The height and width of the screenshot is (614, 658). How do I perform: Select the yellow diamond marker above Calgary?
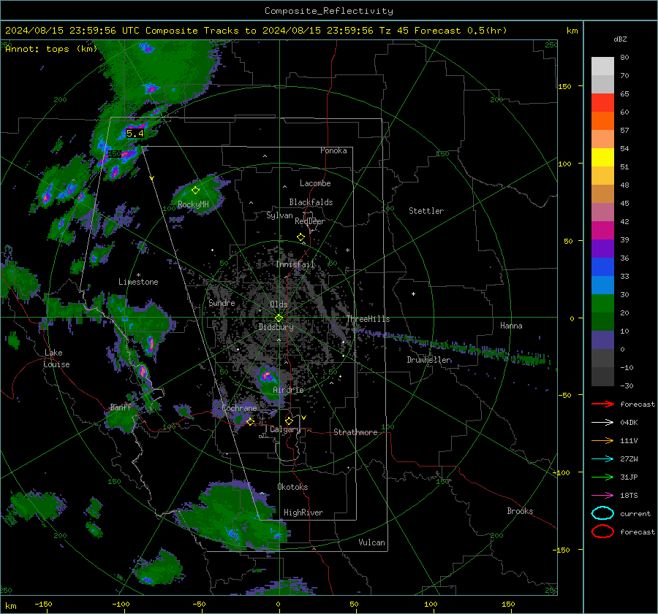pos(289,421)
